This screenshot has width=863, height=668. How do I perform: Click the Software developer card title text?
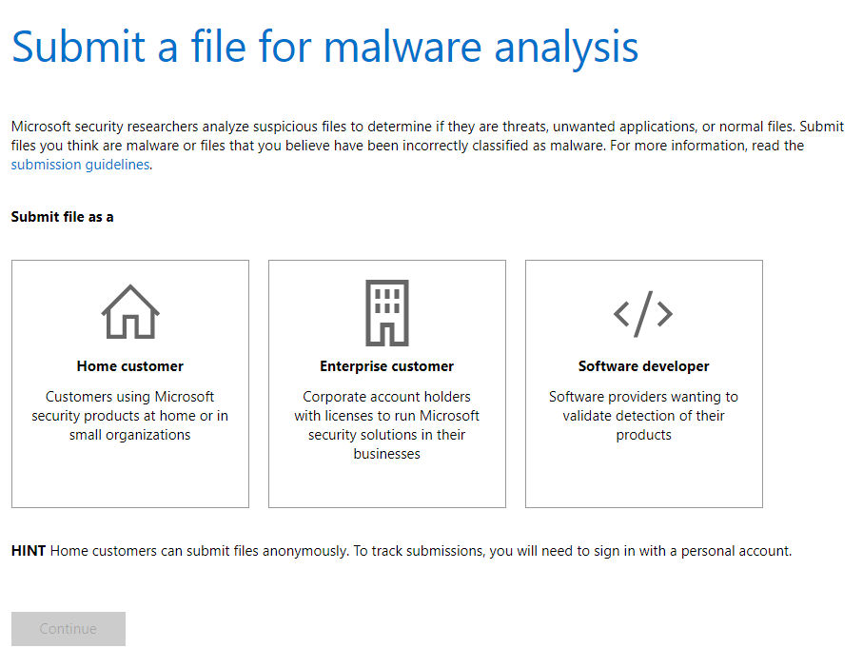643,366
